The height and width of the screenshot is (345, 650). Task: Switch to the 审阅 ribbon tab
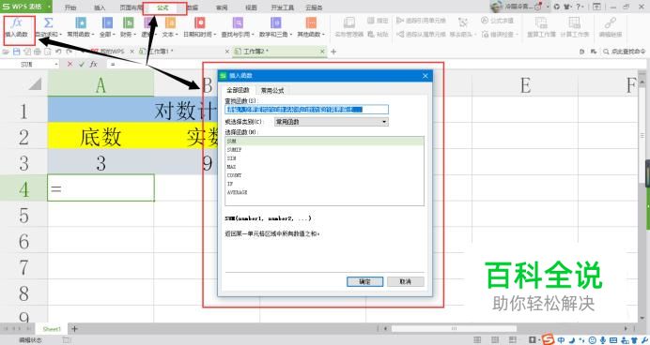tap(222, 7)
